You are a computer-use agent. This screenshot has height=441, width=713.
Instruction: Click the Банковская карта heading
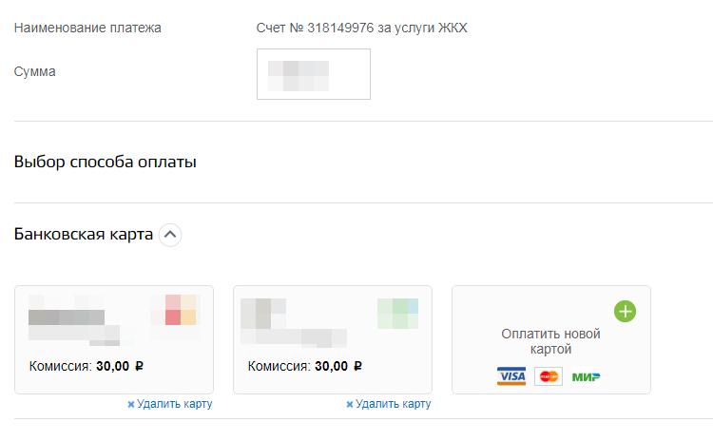tap(84, 234)
